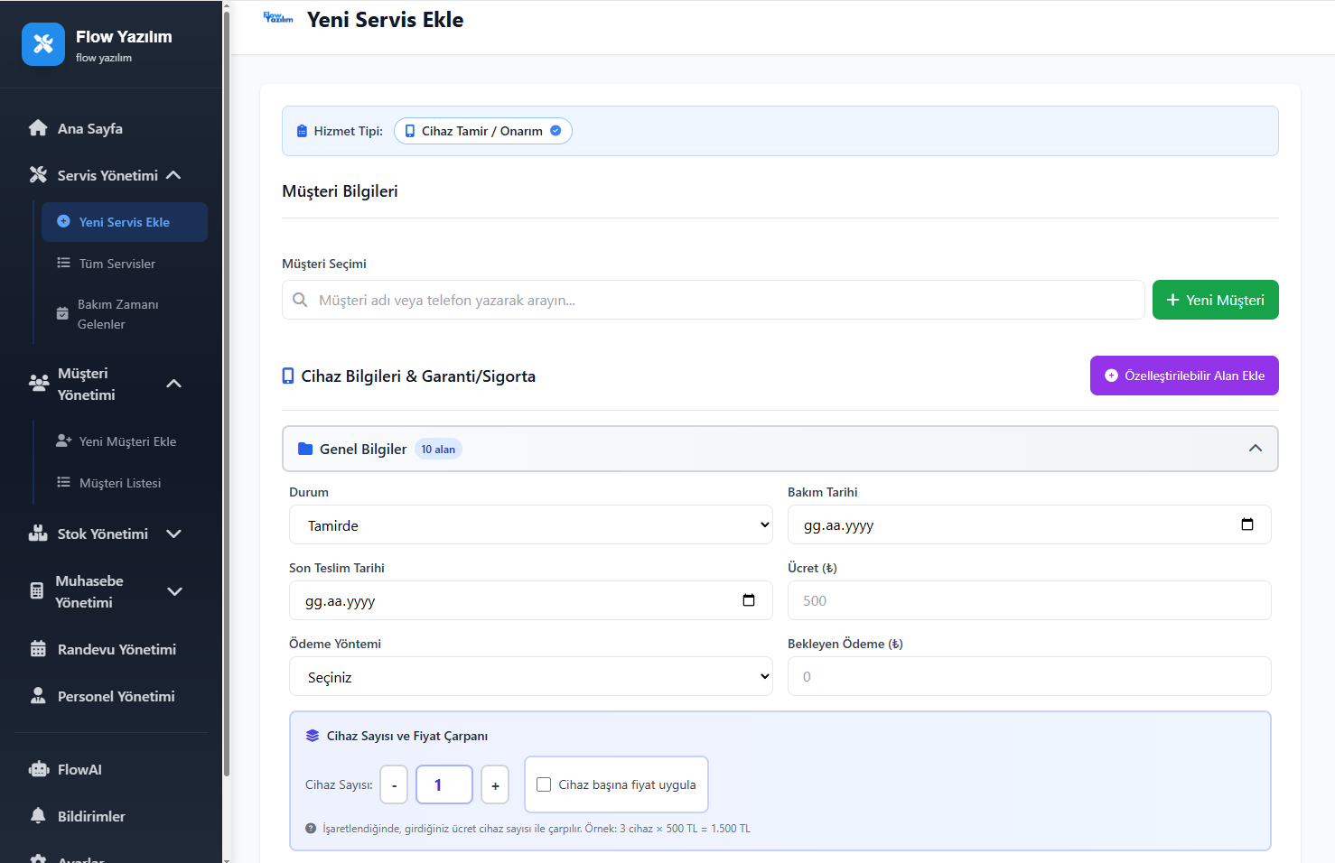Click the Flow Yazılım wrench logo icon
Screen dimensions: 1335x863
tap(43, 44)
